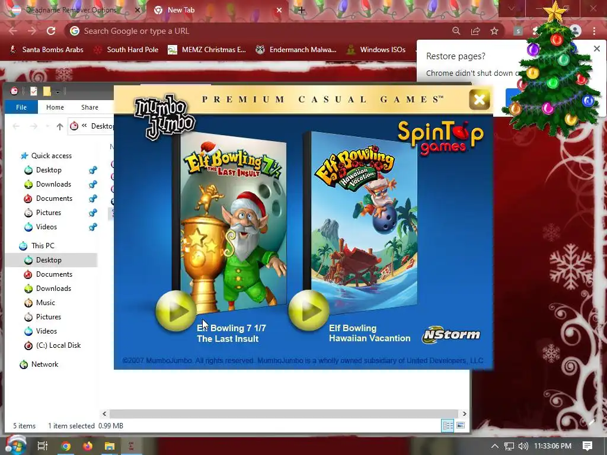The height and width of the screenshot is (455, 607).
Task: Unpin Desktop pin icon in Quick access
Action: [93, 170]
